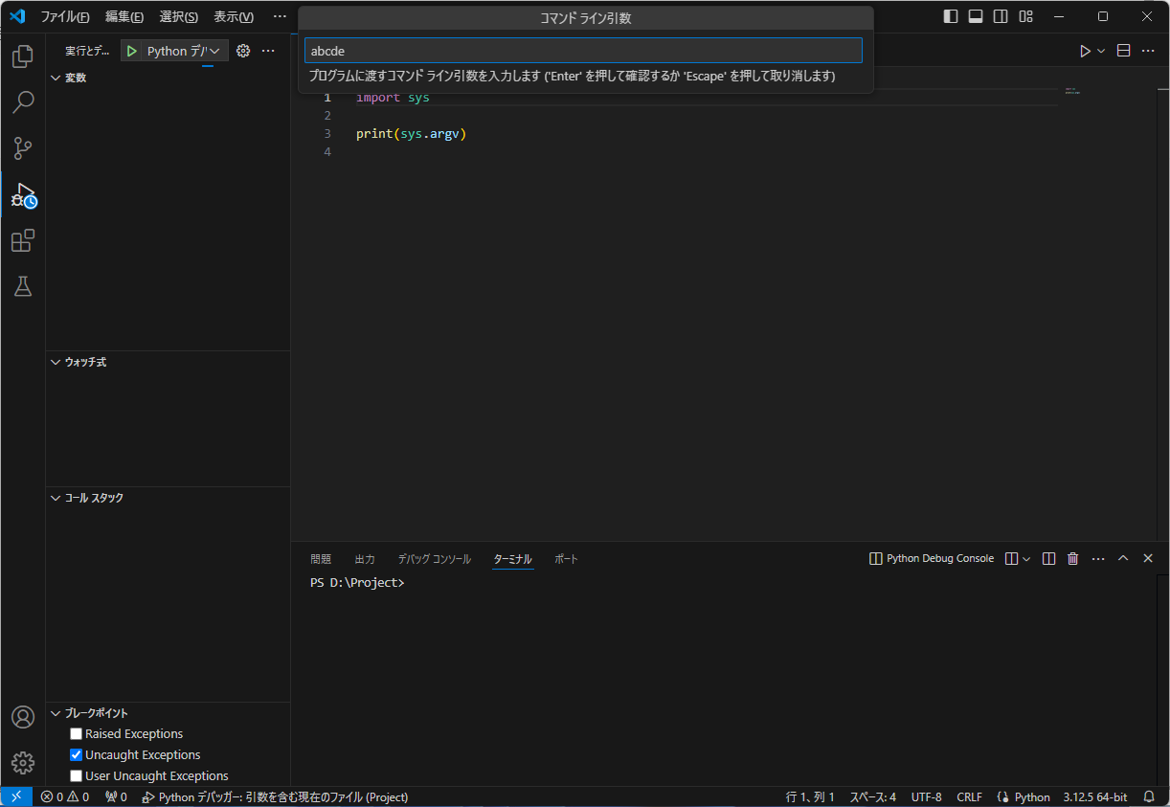Click 行 1, 列 1 cursor position
The image size is (1170, 807).
810,796
